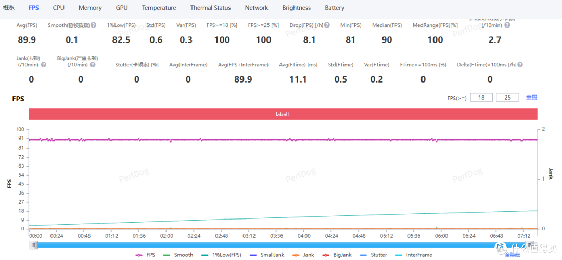Click the Avg(FTime) value 11.1
Screen dimensions: 562x260
tap(298, 79)
